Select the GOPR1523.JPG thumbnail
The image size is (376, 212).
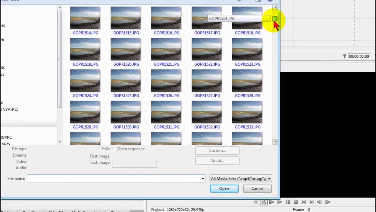(x=247, y=49)
